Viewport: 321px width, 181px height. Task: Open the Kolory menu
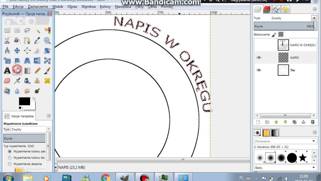(105, 7)
